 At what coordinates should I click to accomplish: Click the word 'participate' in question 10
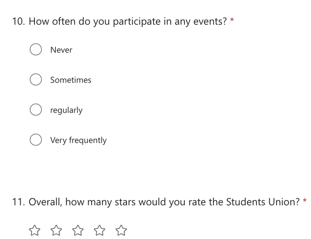coord(137,22)
